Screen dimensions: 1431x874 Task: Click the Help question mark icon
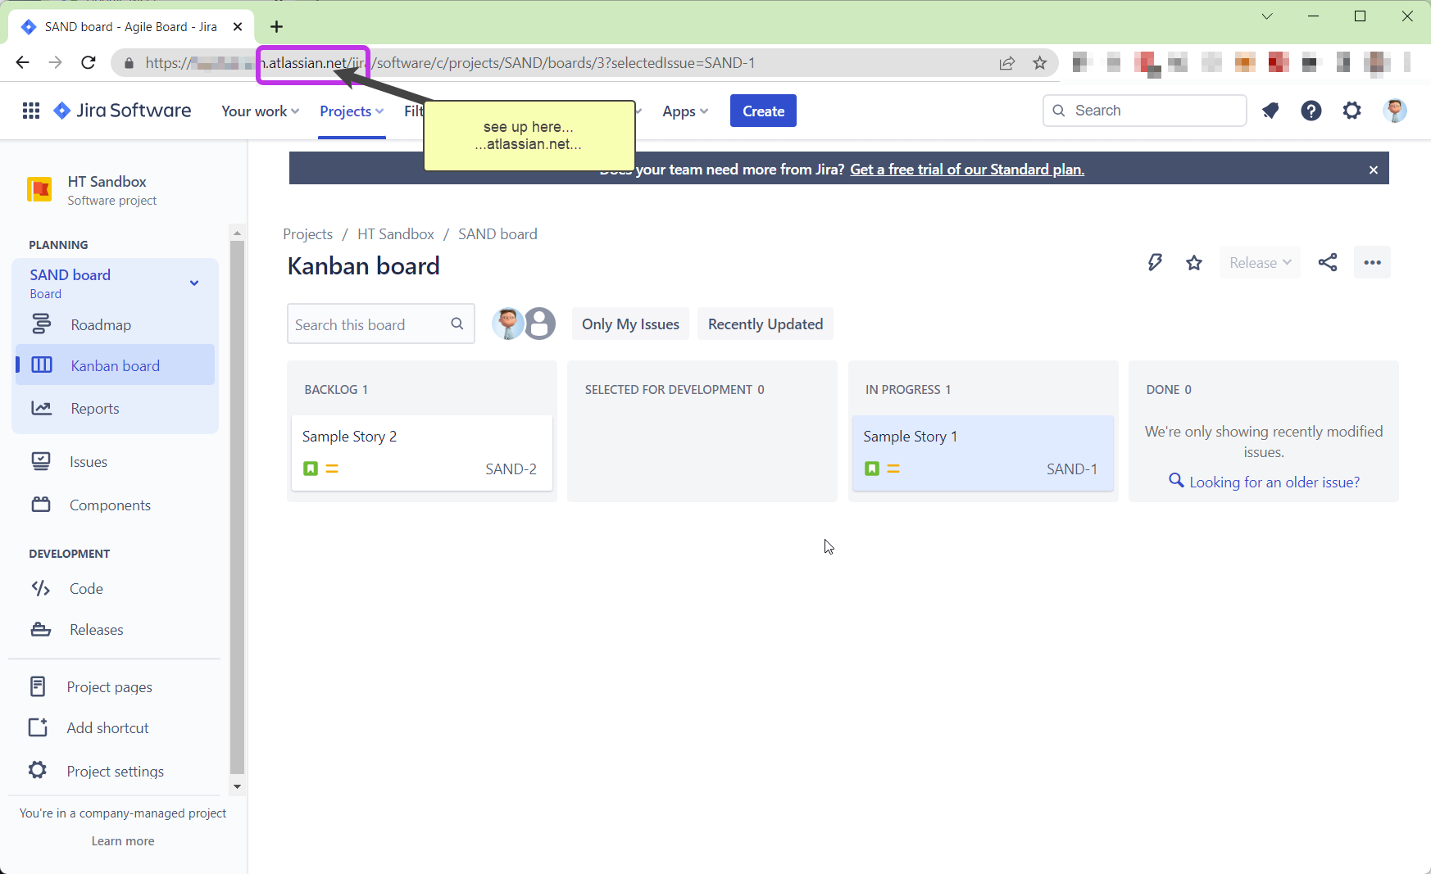point(1311,111)
